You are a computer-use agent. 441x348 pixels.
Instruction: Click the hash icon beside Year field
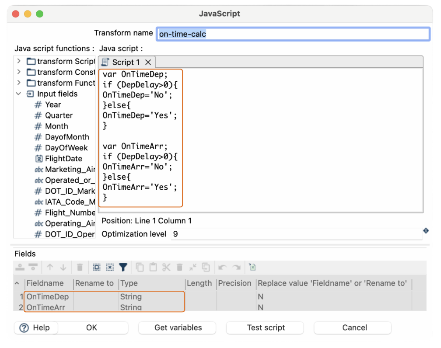(x=38, y=105)
